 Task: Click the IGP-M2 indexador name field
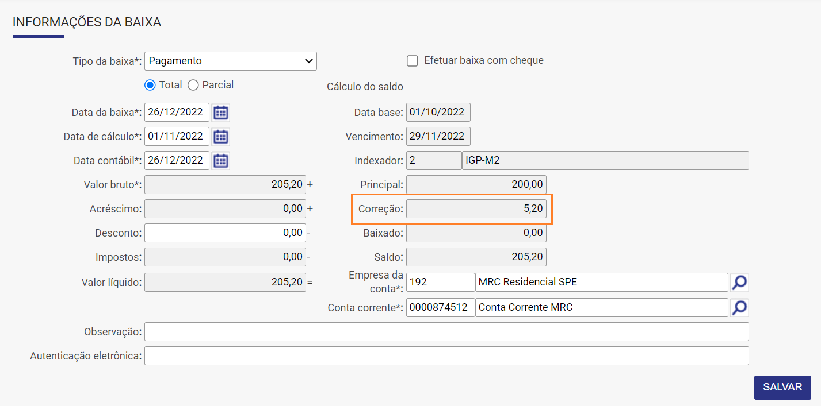tap(605, 161)
